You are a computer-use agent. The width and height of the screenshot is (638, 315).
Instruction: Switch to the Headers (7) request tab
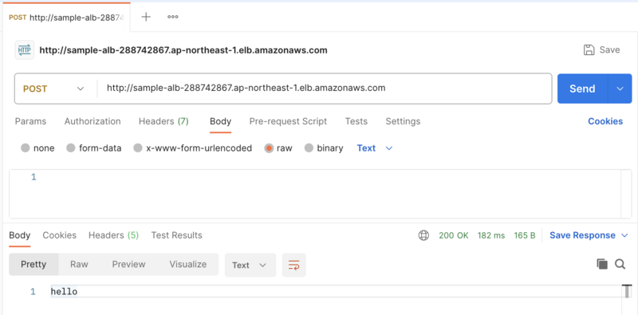pos(163,121)
